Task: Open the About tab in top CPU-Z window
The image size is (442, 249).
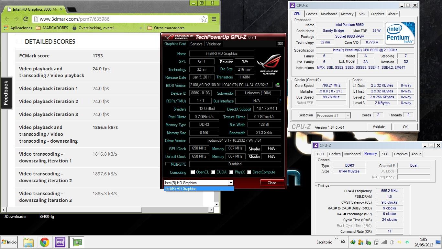Action: coord(393,14)
